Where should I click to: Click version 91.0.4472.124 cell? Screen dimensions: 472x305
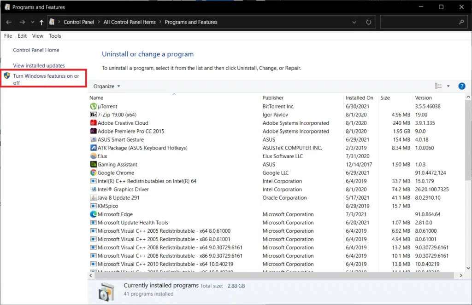[431, 173]
